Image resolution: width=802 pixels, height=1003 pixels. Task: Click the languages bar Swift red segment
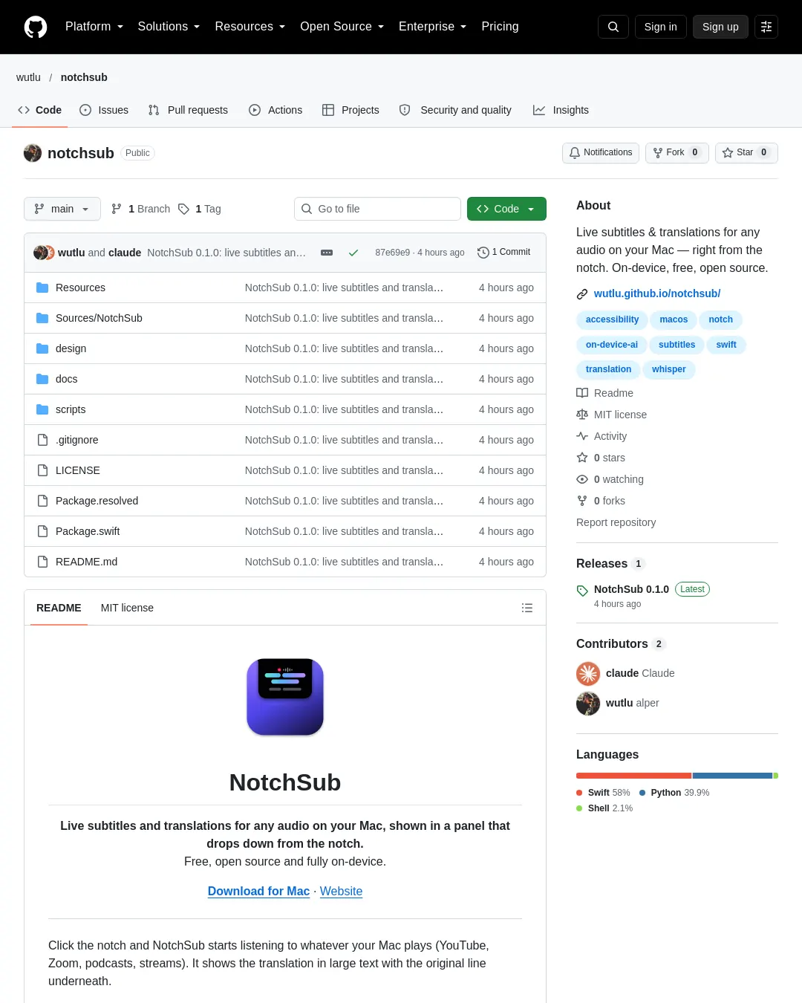click(633, 776)
